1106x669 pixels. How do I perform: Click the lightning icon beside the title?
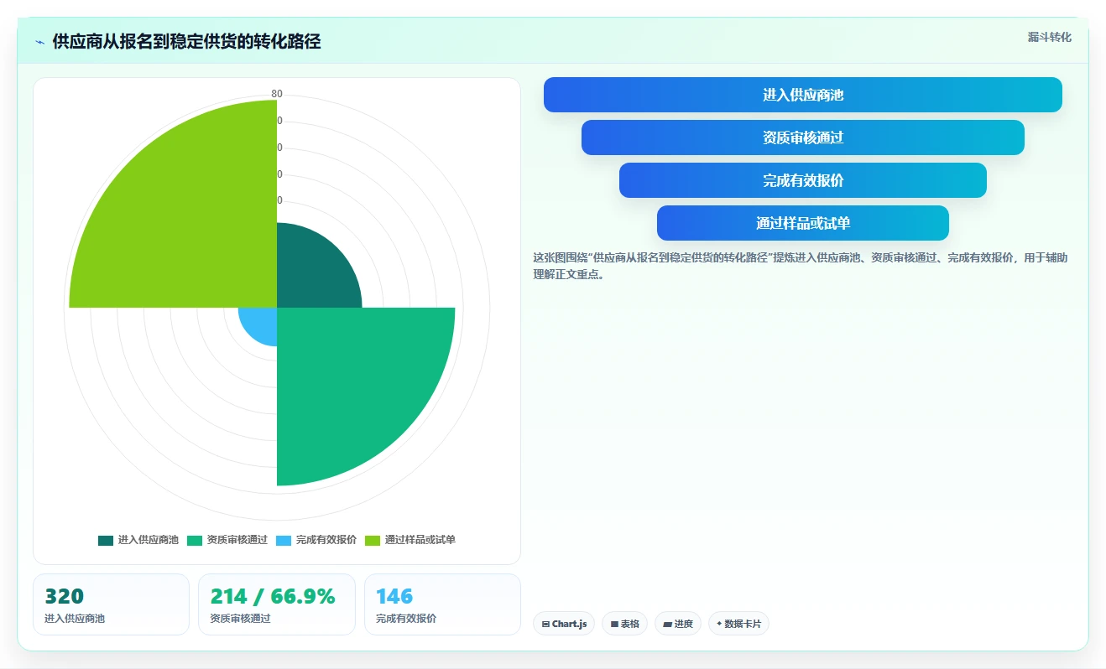click(39, 42)
